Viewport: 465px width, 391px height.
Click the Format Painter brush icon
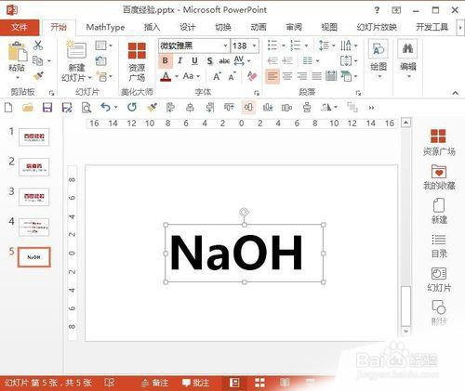[38, 75]
